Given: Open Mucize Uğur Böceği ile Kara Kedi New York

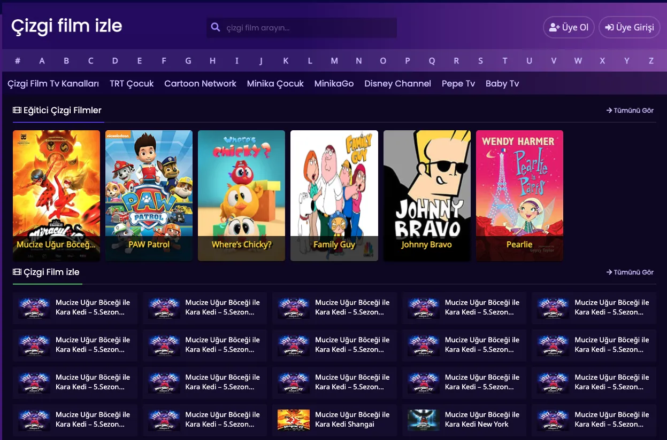Looking at the screenshot, I should [482, 419].
